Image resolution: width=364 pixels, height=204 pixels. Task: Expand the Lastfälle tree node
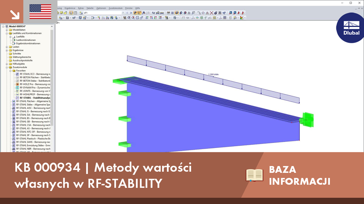10,36
